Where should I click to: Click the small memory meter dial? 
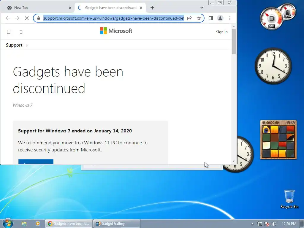tap(288, 12)
